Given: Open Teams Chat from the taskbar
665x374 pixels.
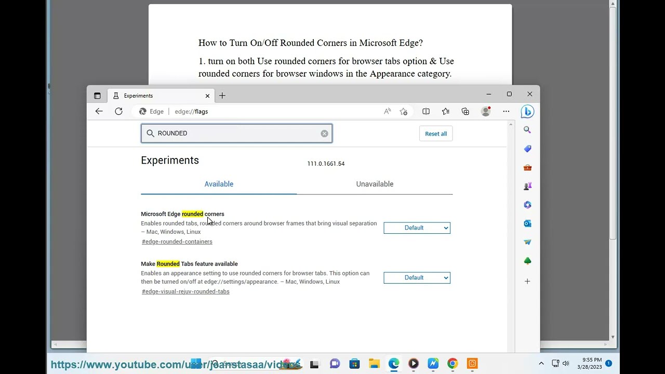Looking at the screenshot, I should click(x=335, y=364).
